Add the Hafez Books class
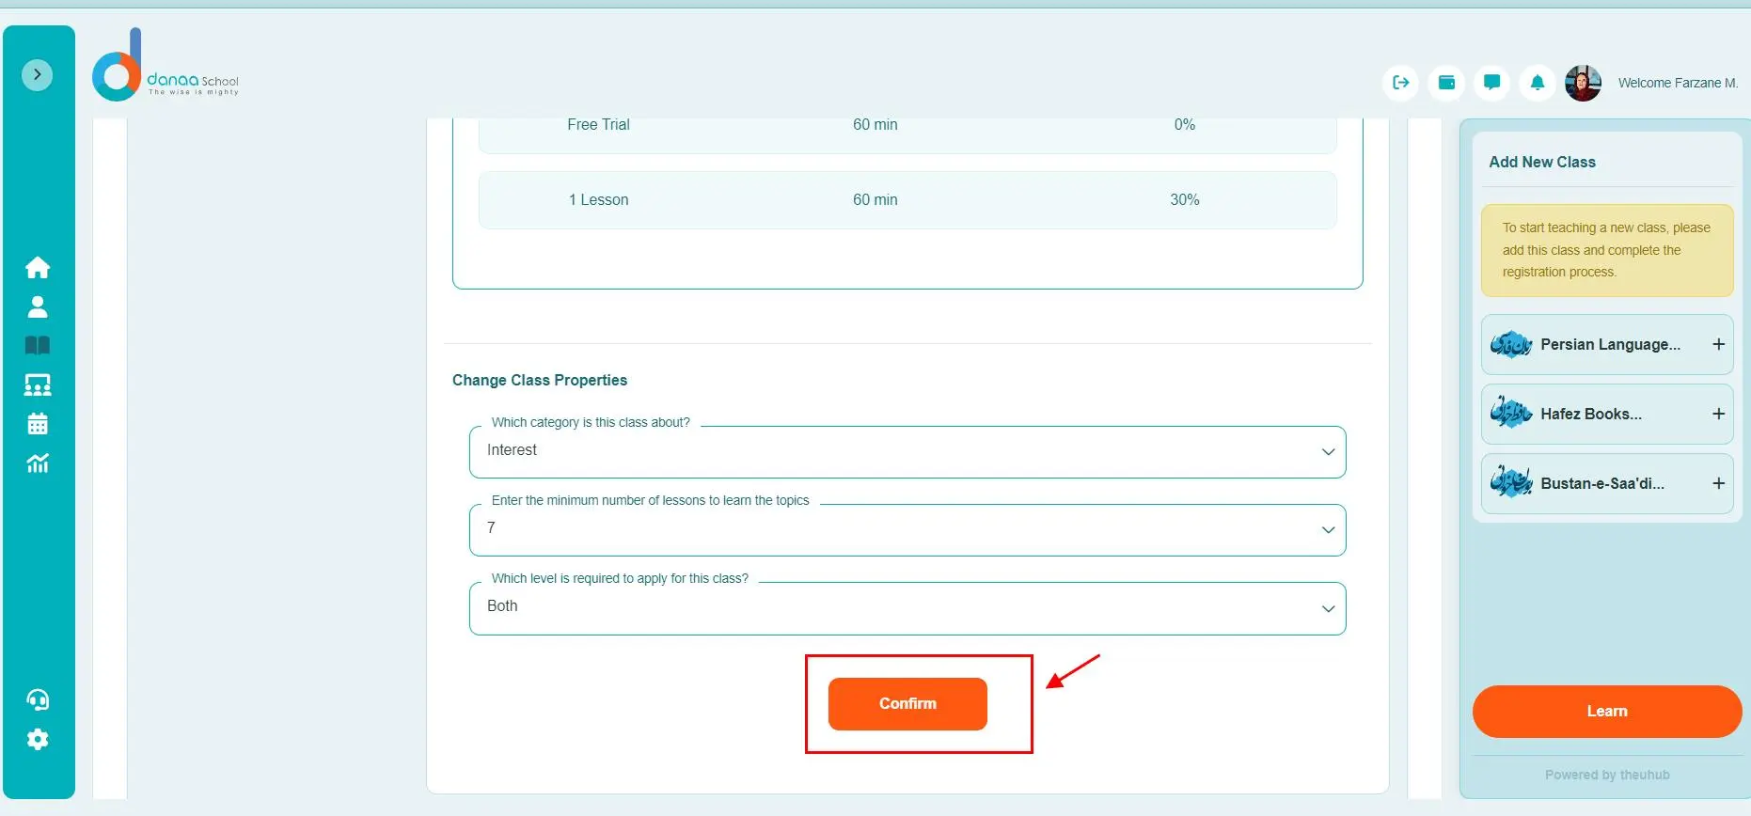This screenshot has width=1751, height=816. pos(1718,414)
